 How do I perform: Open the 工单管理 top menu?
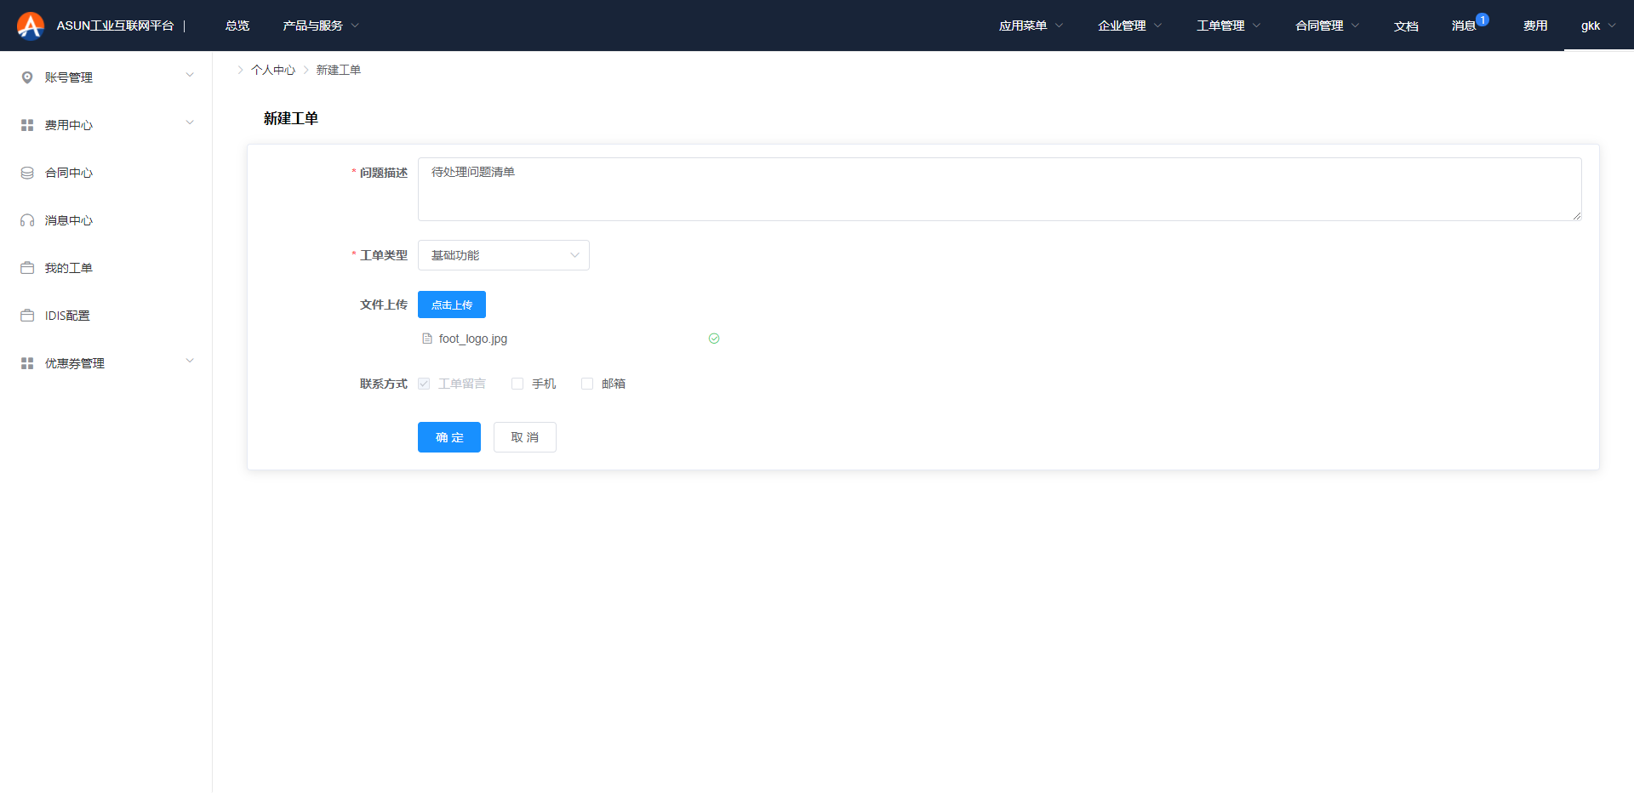click(1227, 26)
